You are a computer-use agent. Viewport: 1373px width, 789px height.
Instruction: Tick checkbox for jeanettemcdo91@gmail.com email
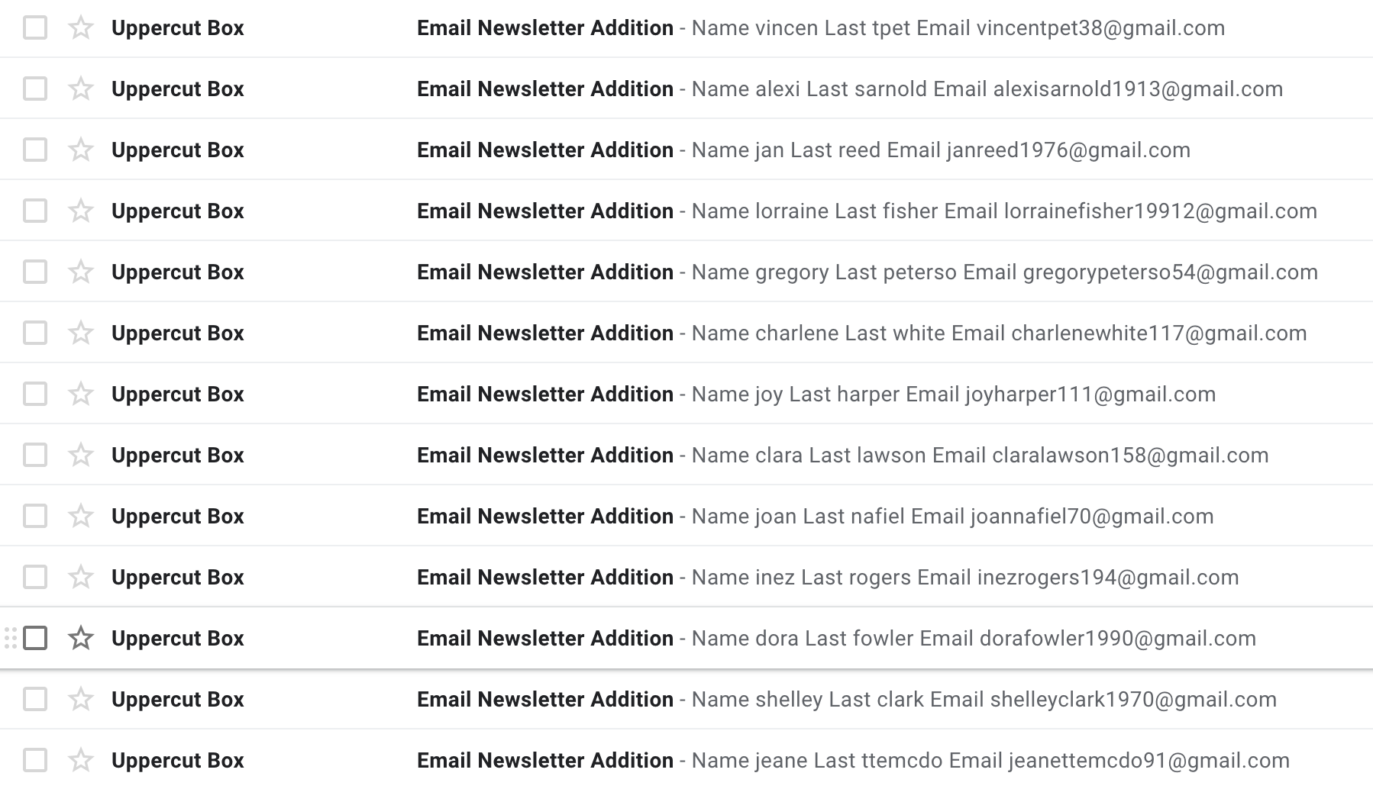[35, 761]
